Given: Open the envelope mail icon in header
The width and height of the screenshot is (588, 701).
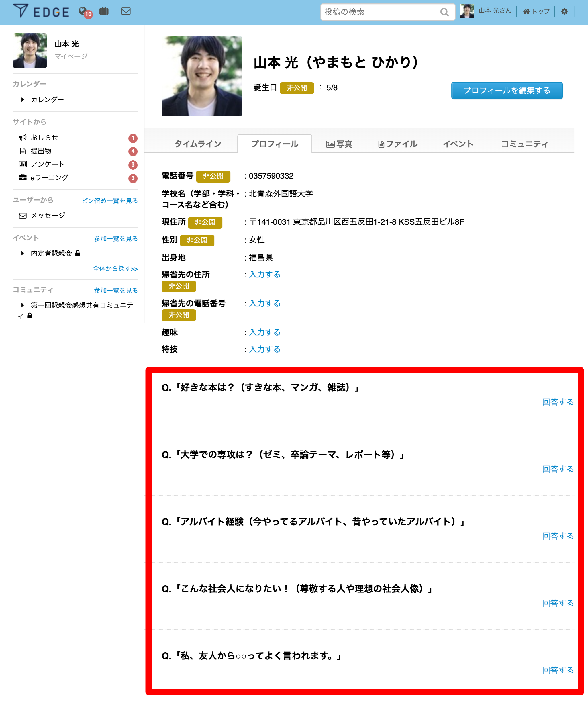Looking at the screenshot, I should point(126,11).
